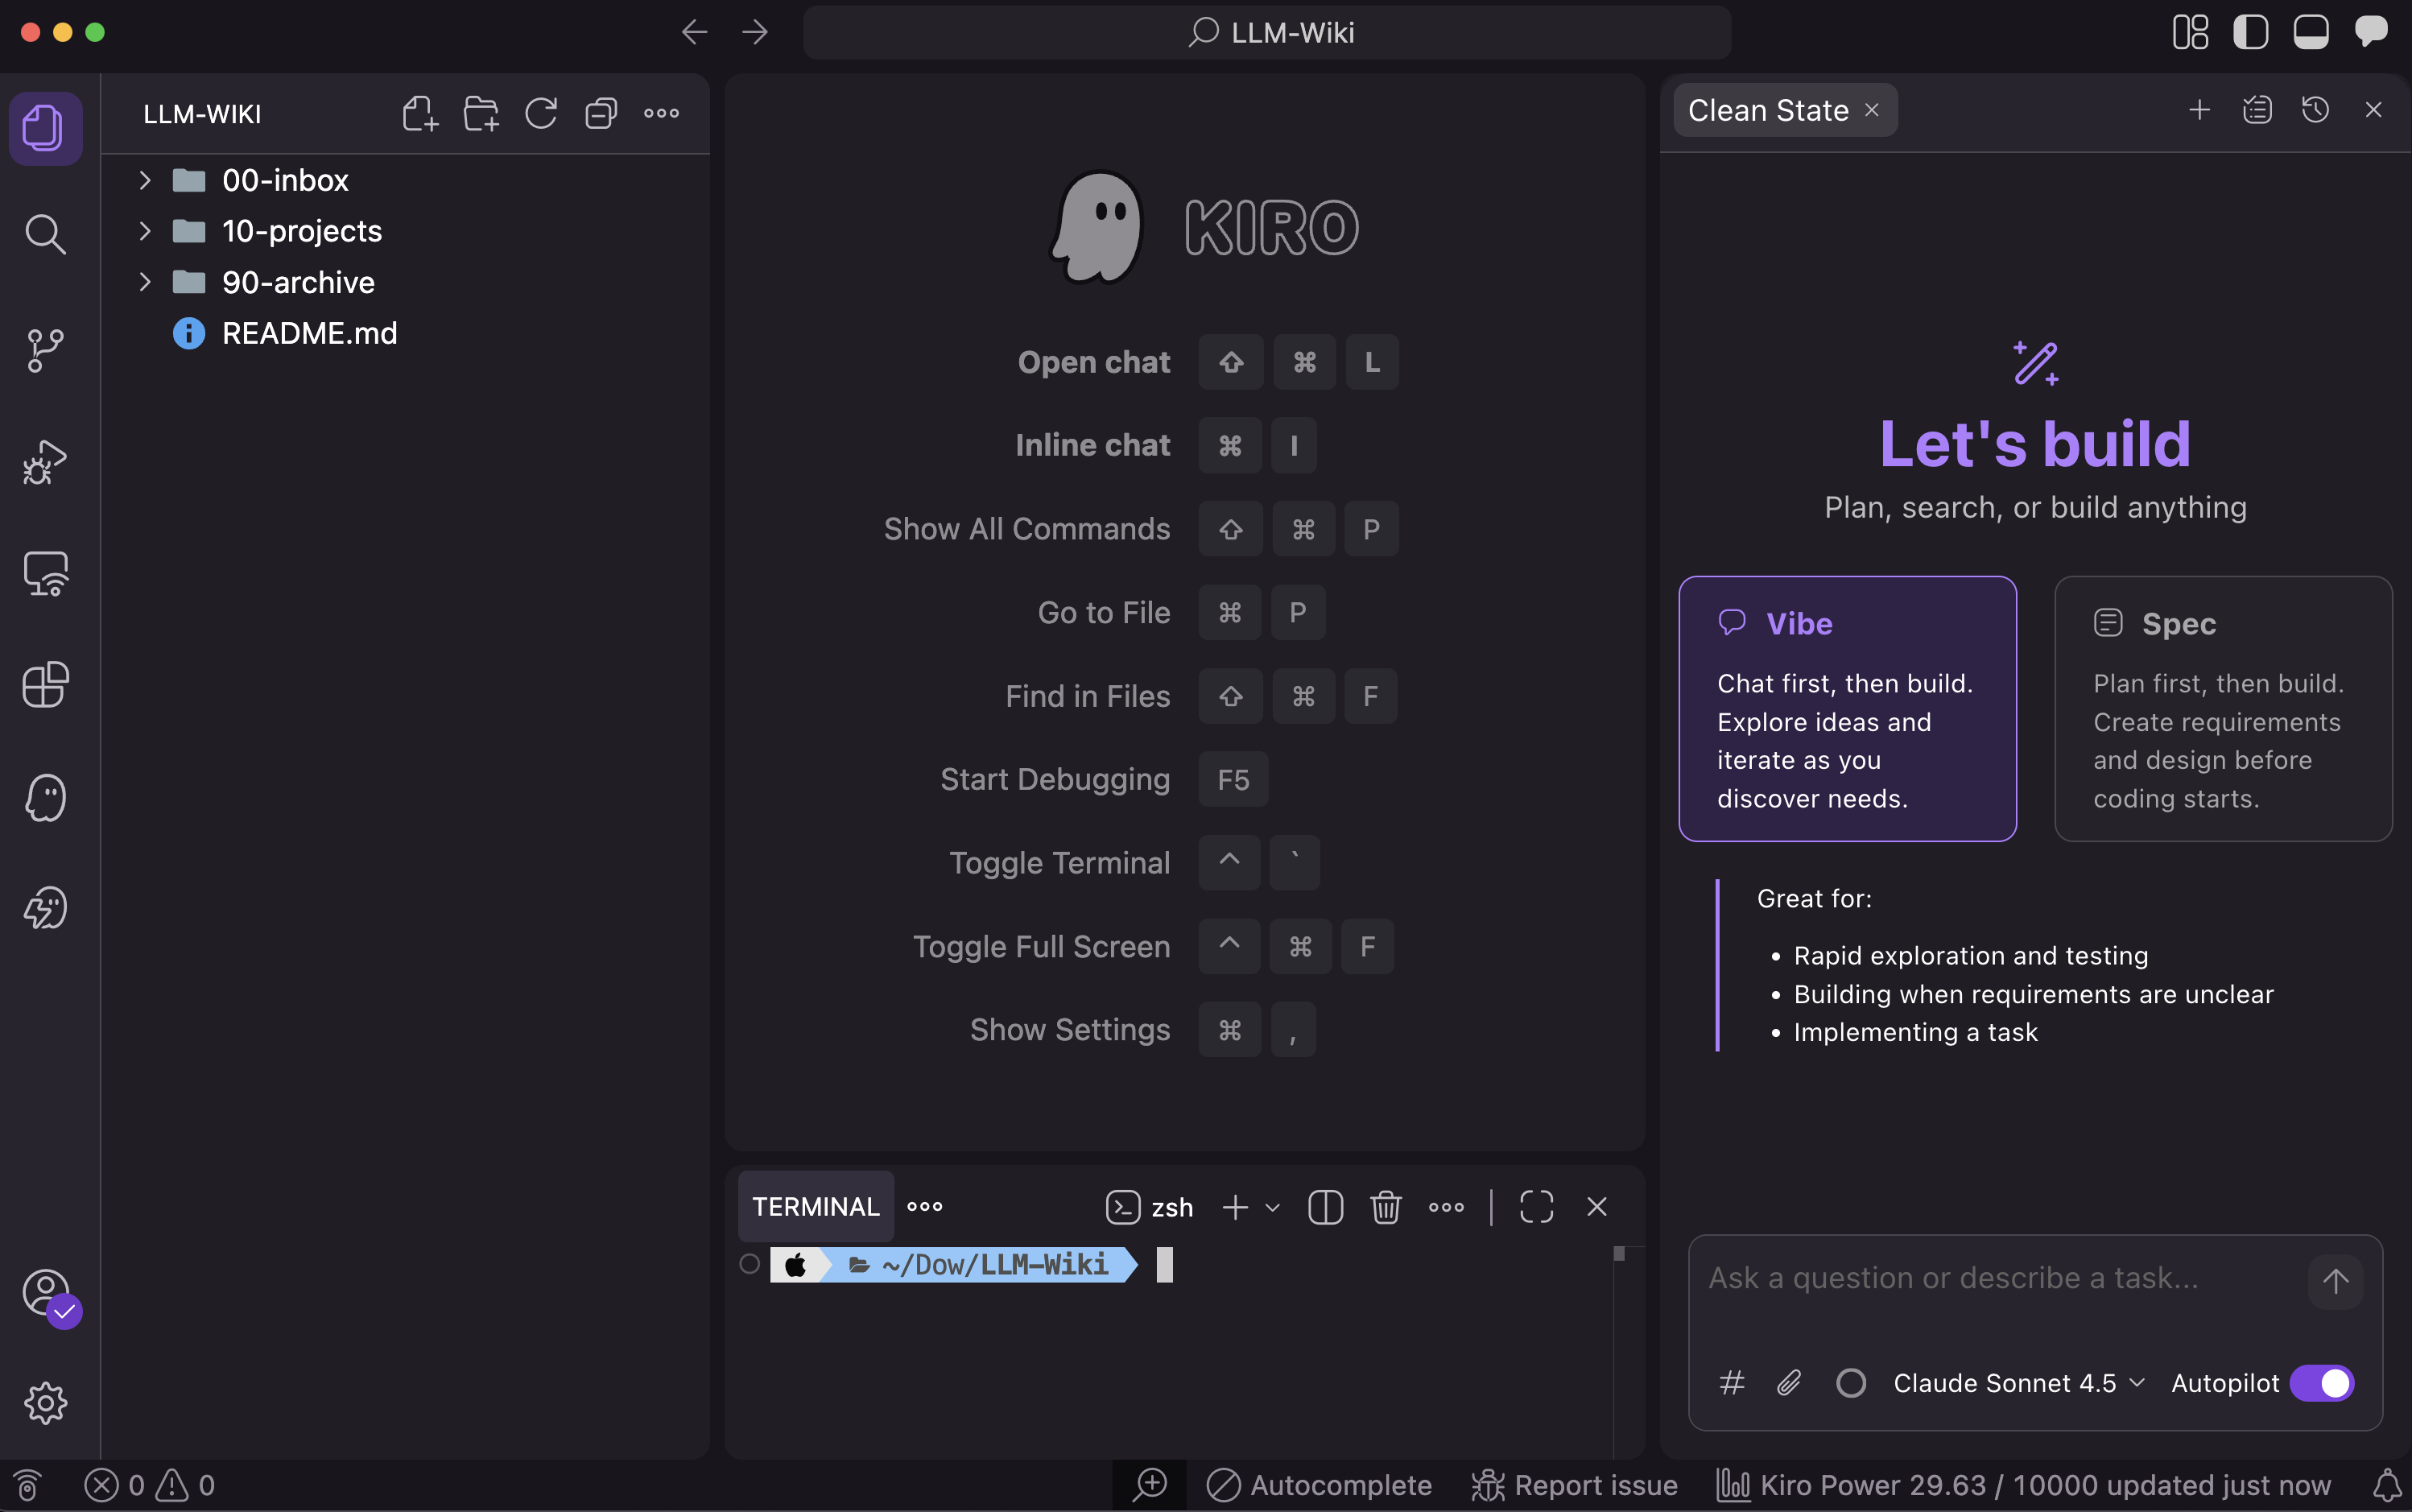Screen dimensions: 2412x1512
Task: Go forward using the navigation arrow
Action: click(x=755, y=32)
